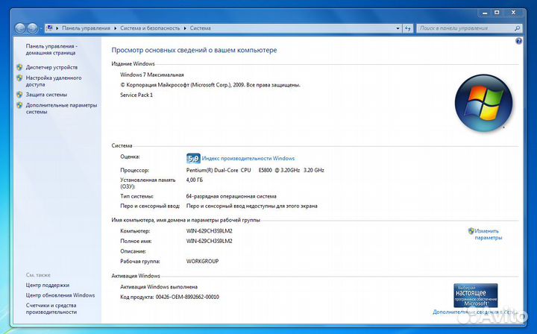Viewport: 537px width, 334px height.
Task: Click Service Pack 1 text
Action: 136,95
